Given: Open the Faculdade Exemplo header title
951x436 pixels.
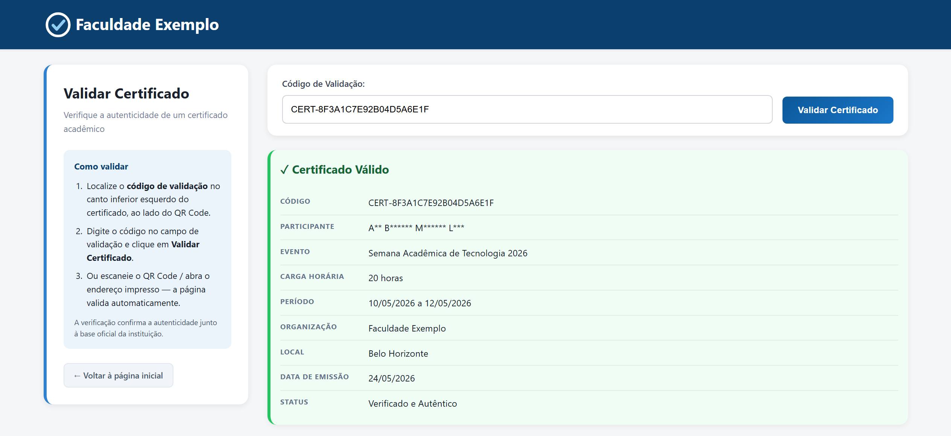Looking at the screenshot, I should point(147,25).
